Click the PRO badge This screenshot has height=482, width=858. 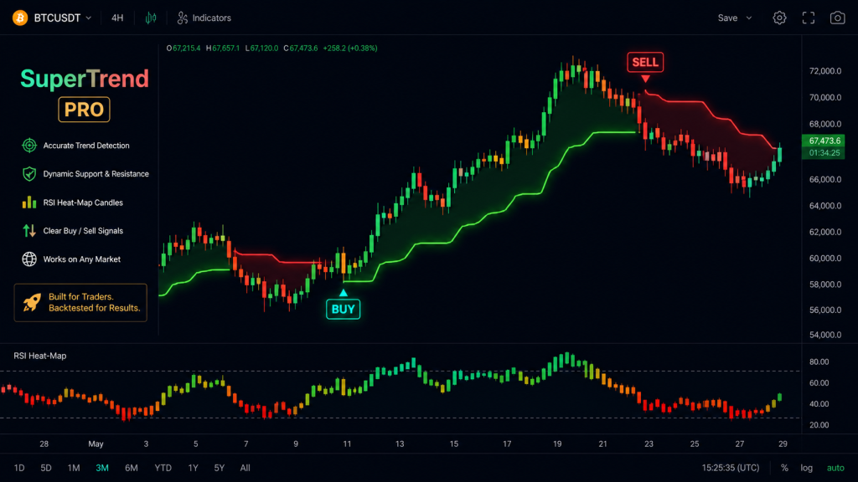coord(84,110)
